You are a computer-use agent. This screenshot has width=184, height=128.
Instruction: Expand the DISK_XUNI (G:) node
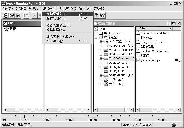coord(101,63)
